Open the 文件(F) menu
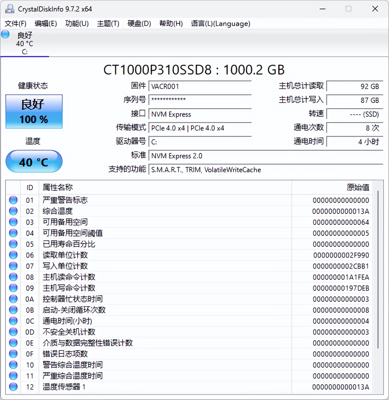This screenshot has width=389, height=400. (x=16, y=23)
